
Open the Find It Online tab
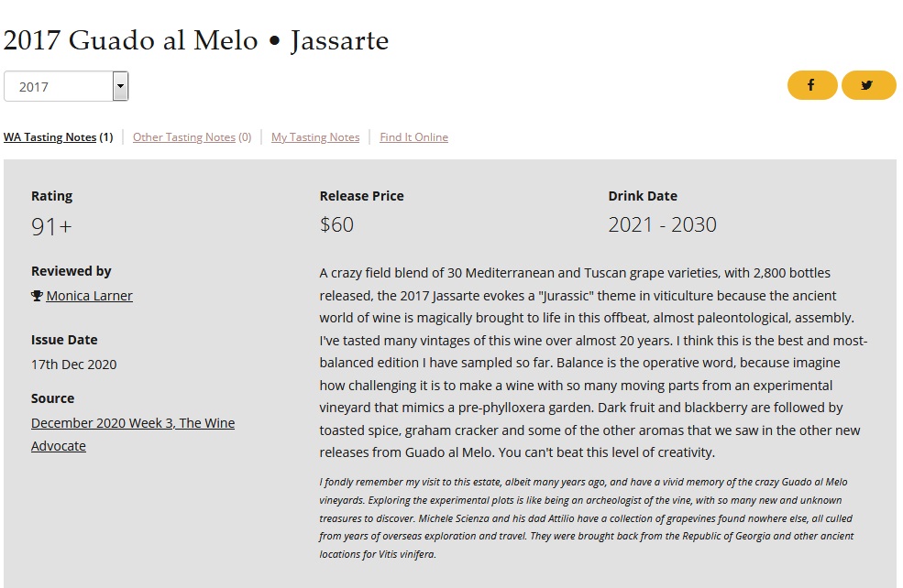tap(413, 137)
